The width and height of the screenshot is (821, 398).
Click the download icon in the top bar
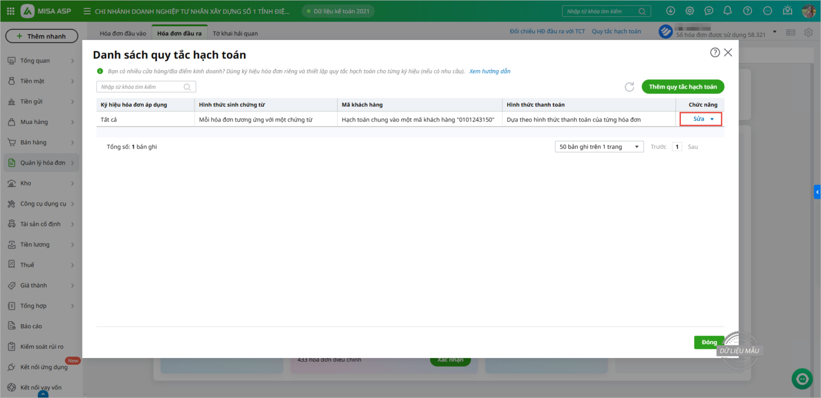[x=670, y=11]
